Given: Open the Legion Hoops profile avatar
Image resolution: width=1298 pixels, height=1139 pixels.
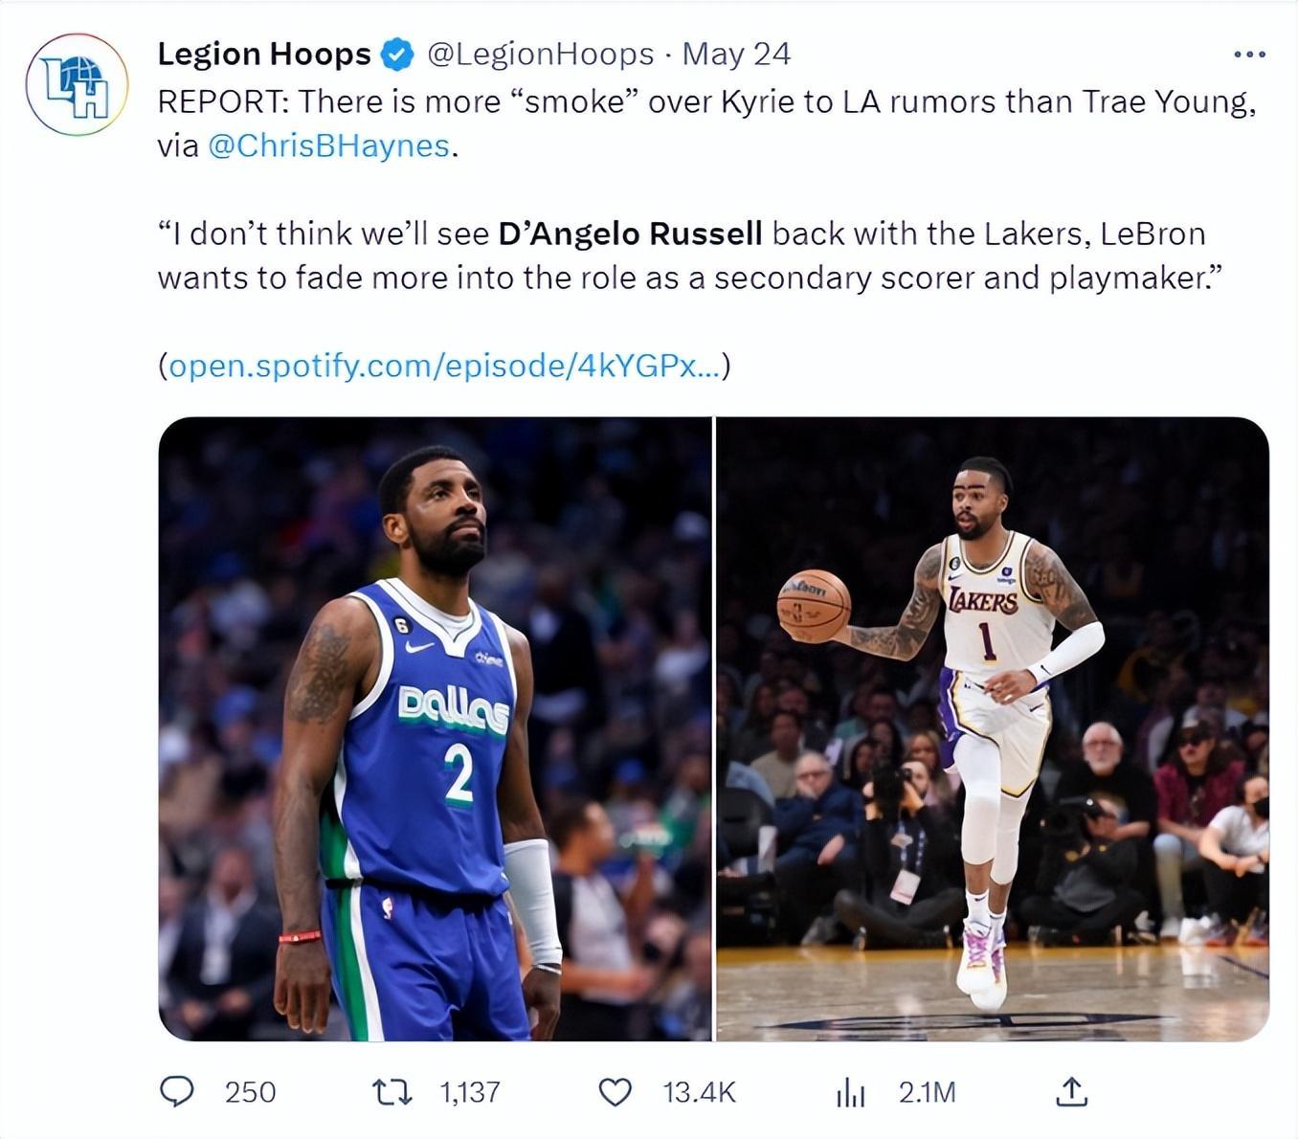Looking at the screenshot, I should point(77,84).
